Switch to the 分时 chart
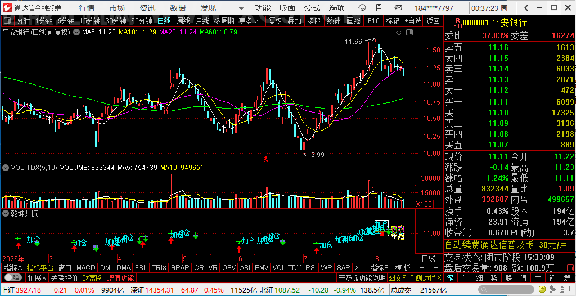 click(x=24, y=21)
